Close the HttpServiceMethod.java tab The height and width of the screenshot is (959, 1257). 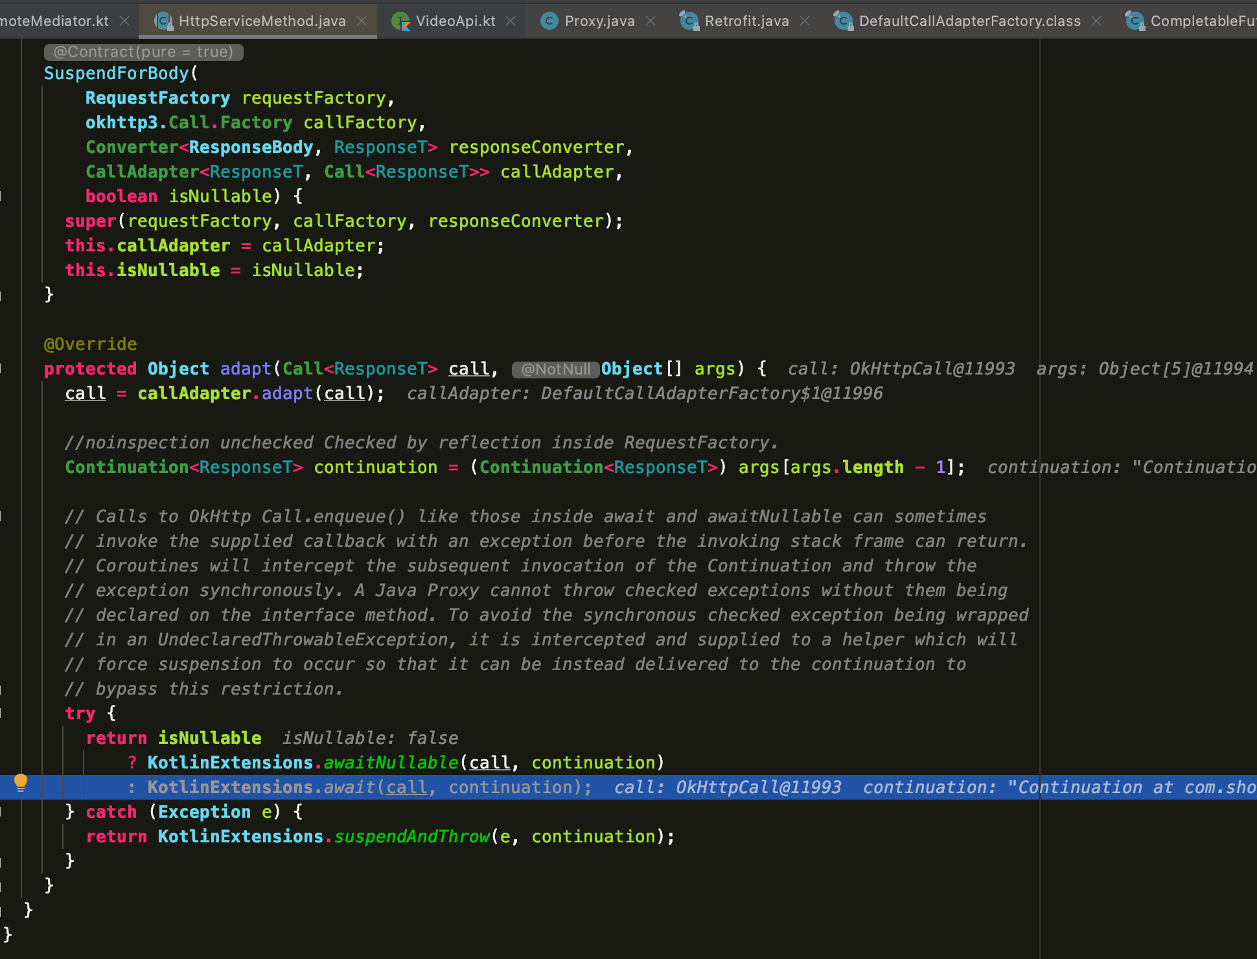pyautogui.click(x=362, y=21)
